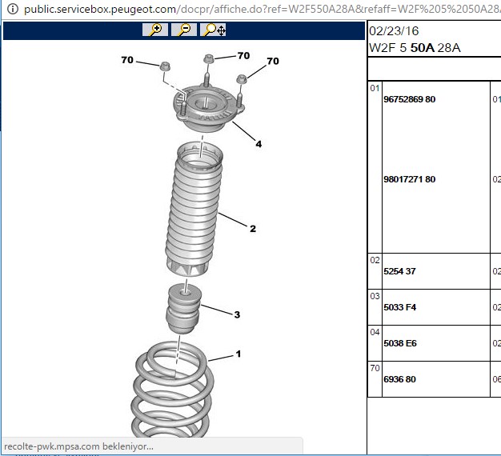Screen dimensions: 501x456
Task: Select part number 5254 37
Action: [x=399, y=271]
